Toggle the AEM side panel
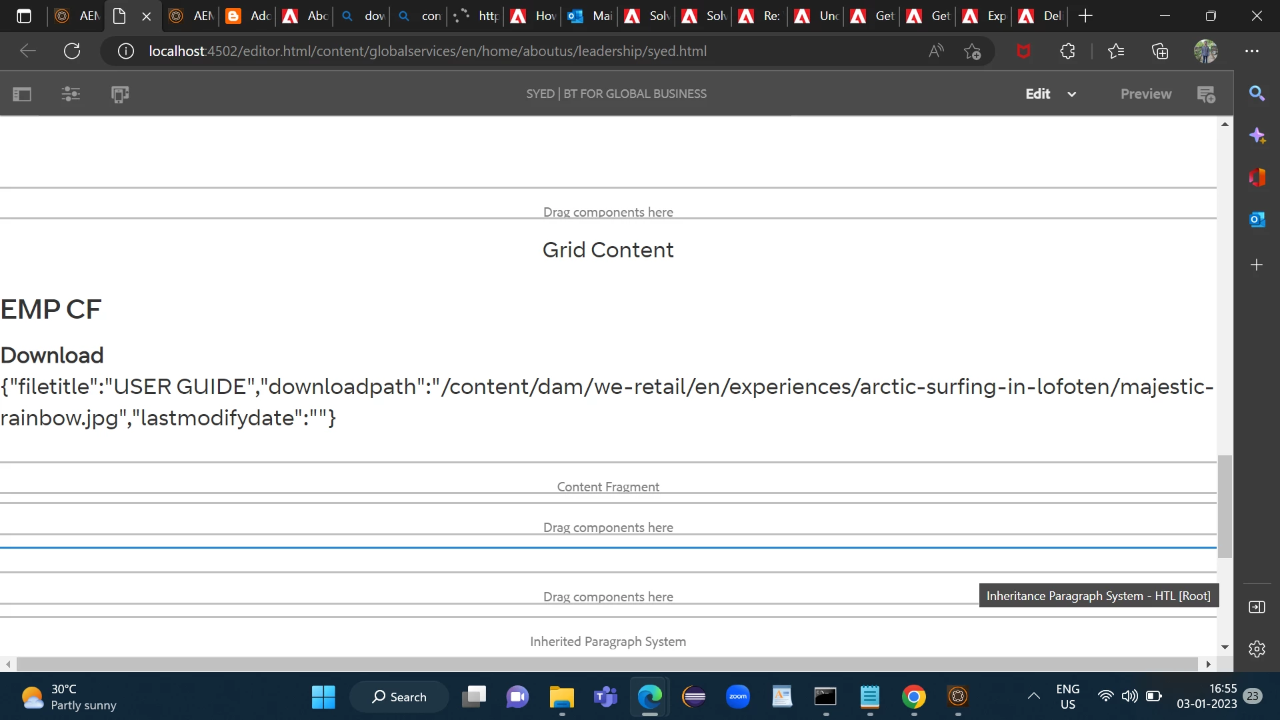The image size is (1280, 720). pyautogui.click(x=22, y=94)
